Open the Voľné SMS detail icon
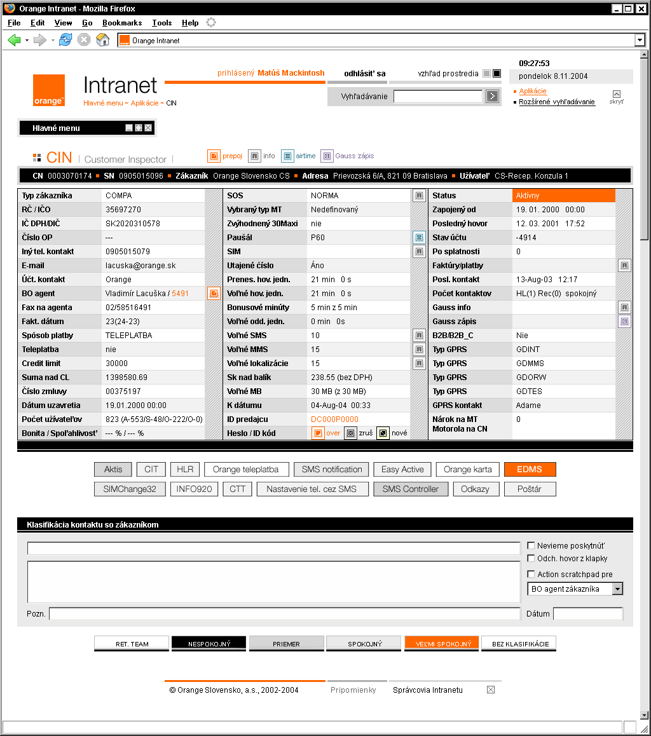Image resolution: width=651 pixels, height=736 pixels. 419,336
